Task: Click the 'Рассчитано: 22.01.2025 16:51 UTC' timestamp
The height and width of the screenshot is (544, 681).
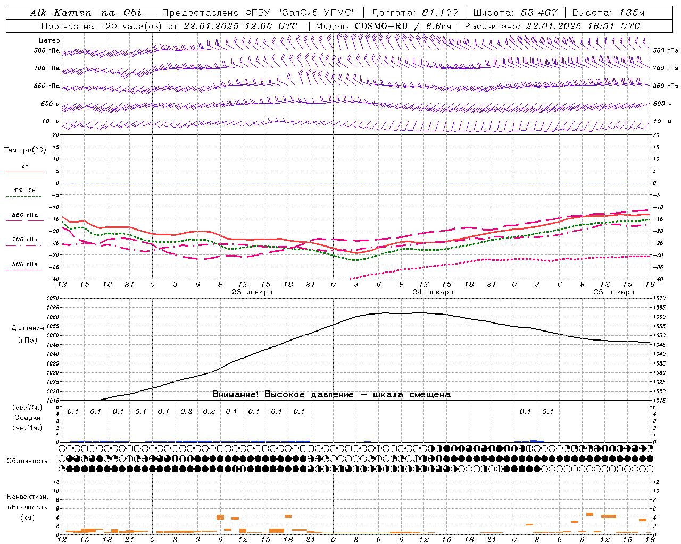Action: 552,26
